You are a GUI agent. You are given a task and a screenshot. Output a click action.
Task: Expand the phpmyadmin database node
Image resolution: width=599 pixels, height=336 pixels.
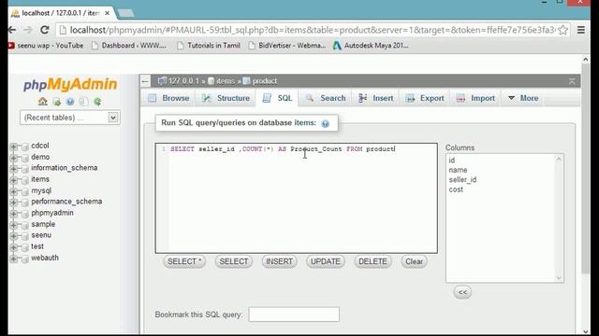[x=13, y=214]
